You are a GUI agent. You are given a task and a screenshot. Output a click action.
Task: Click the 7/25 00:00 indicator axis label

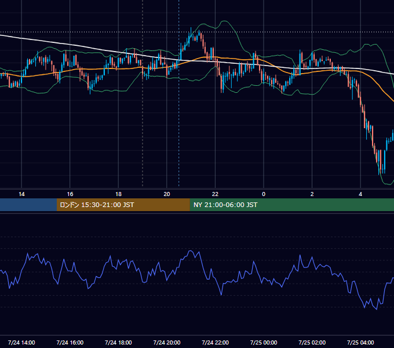coord(264,342)
